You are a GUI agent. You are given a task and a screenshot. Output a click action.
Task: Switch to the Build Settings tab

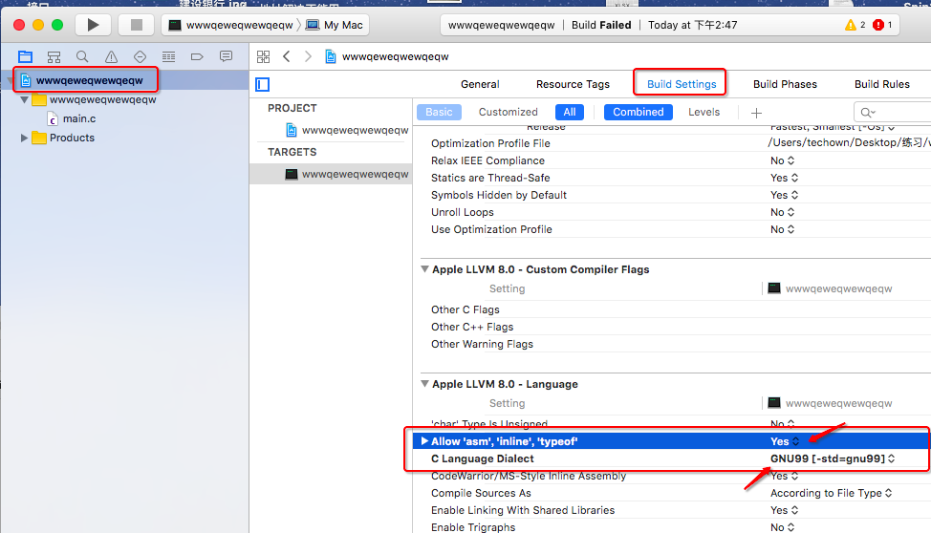(x=682, y=84)
